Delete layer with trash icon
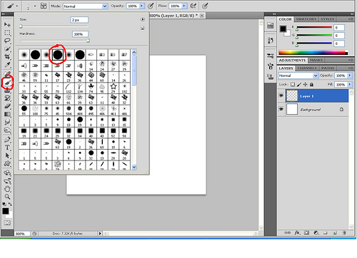The width and height of the screenshot is (357, 258). pos(344,233)
